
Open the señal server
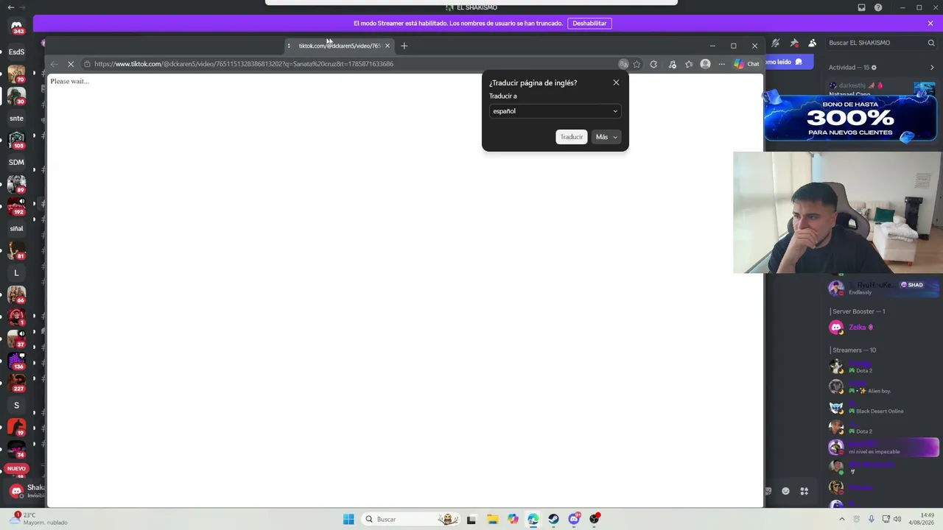16,229
